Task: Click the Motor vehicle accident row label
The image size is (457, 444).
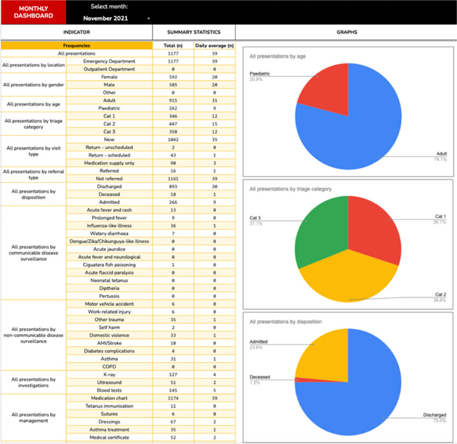Action: [109, 304]
